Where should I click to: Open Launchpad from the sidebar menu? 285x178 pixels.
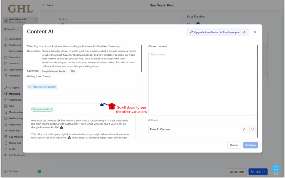coord(15,39)
